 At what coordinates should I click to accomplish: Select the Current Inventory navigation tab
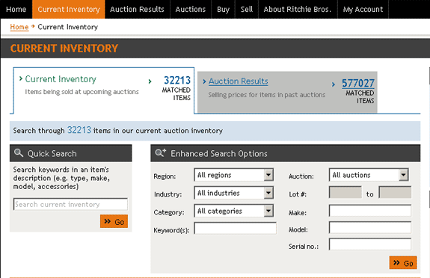click(69, 9)
